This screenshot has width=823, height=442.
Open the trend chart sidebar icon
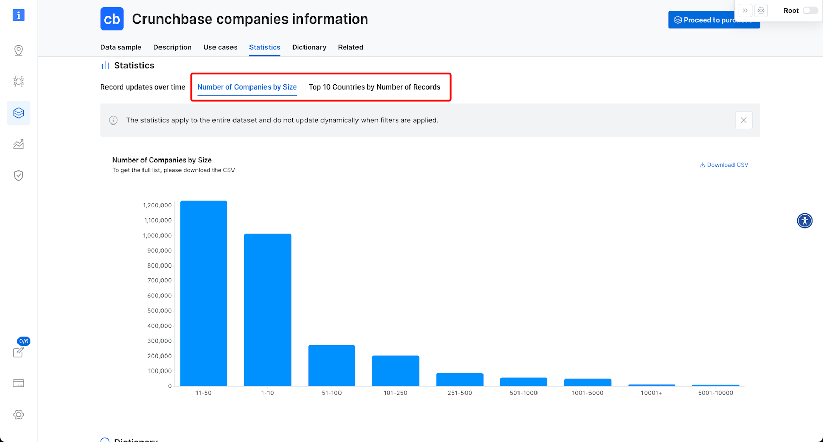(x=19, y=144)
